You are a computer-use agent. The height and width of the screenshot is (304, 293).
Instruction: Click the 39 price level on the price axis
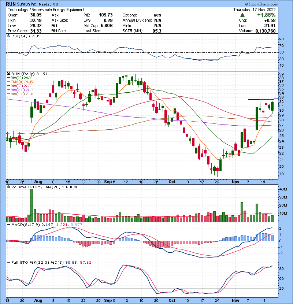tap(281, 74)
